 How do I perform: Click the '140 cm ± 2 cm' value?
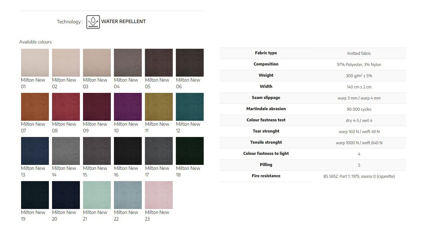[359, 87]
